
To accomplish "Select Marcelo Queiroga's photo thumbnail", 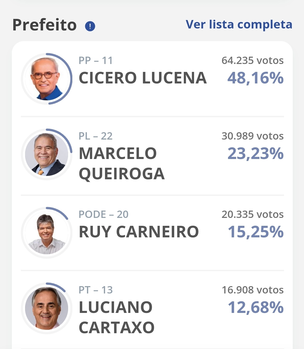I will pos(47,154).
